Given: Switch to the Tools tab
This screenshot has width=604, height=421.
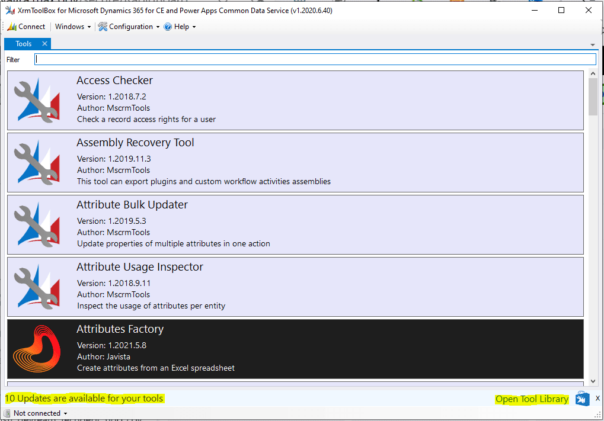Looking at the screenshot, I should click(x=23, y=43).
